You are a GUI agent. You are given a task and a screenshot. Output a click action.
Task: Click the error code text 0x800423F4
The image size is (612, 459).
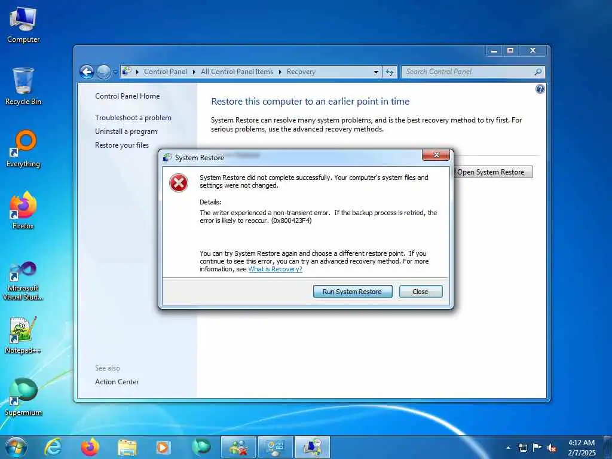(x=292, y=221)
